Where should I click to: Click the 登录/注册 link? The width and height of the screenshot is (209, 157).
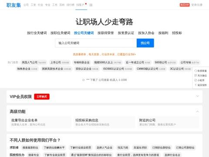pos(197,5)
